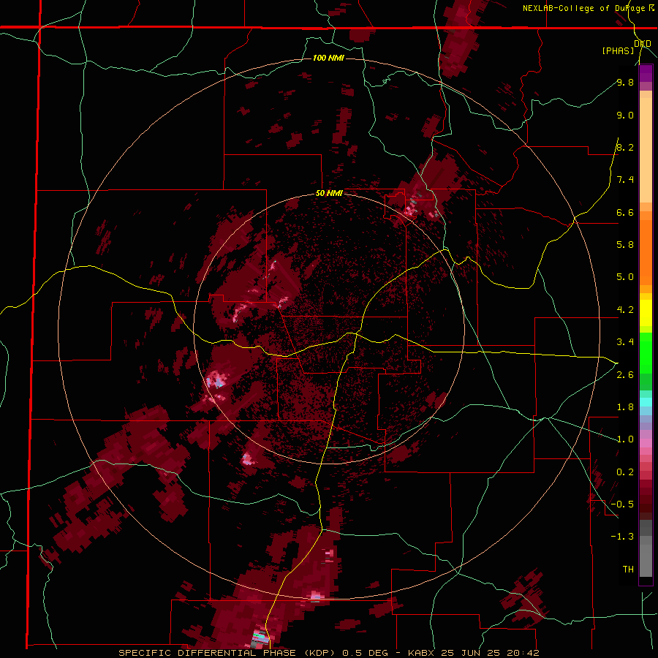
Task: Click the yellow band of the color bar
Action: 646,313
